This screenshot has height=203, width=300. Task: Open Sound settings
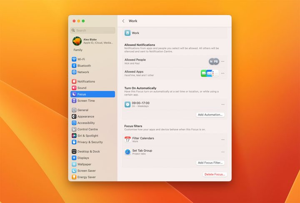pos(93,88)
